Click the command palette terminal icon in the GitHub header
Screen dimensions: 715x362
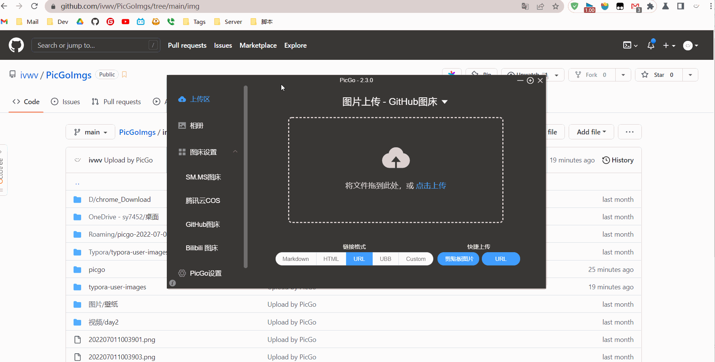[x=630, y=45]
